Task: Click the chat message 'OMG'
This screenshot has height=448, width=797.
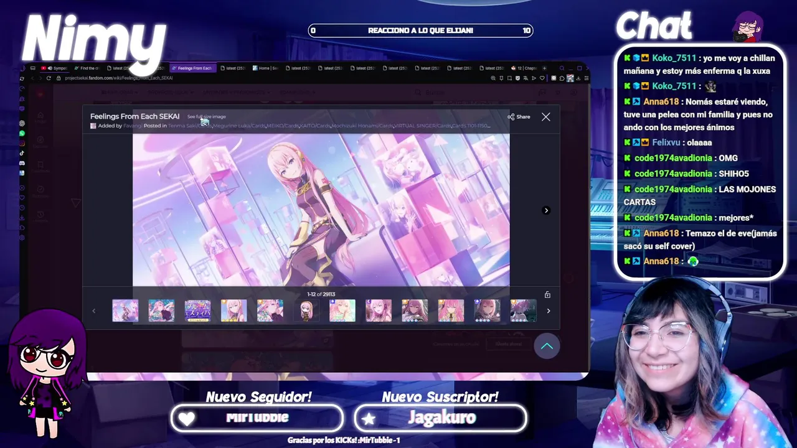Action: tap(728, 158)
